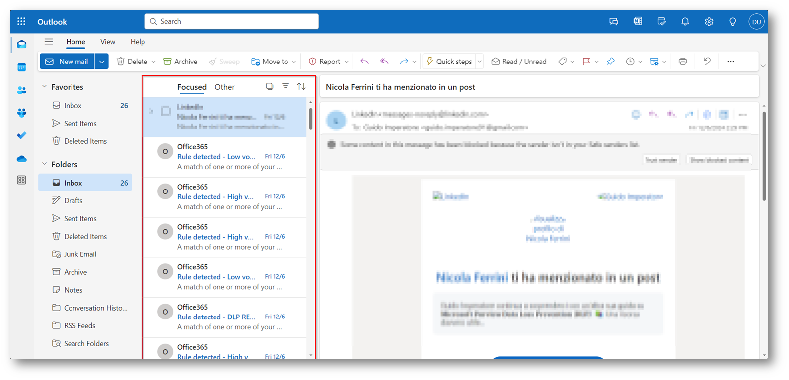Screen dimensions: 789x380
Task: Open the Junk Email folder
Action: coord(79,254)
